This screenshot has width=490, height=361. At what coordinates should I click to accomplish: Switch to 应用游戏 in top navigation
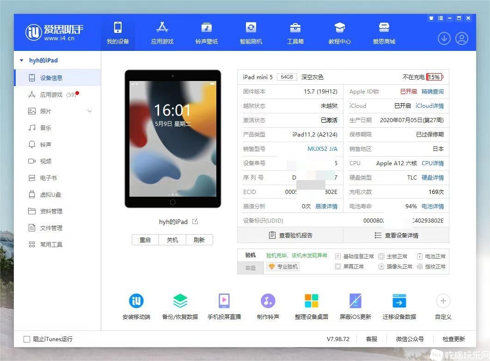pos(162,32)
